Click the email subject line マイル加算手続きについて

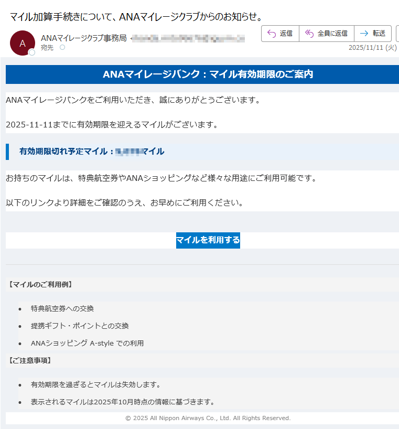[x=136, y=17]
